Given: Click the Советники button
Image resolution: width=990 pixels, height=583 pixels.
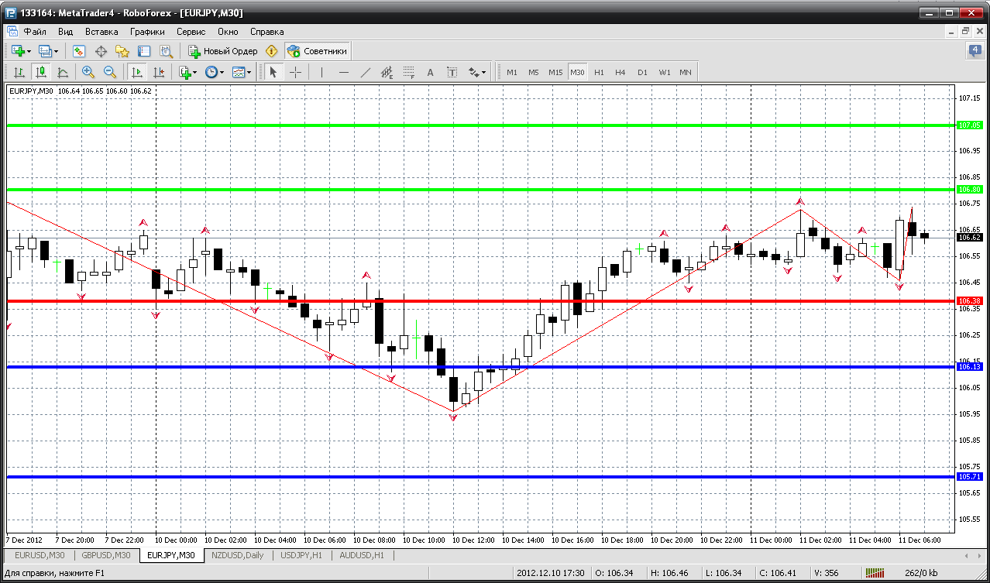Looking at the screenshot, I should coord(318,51).
